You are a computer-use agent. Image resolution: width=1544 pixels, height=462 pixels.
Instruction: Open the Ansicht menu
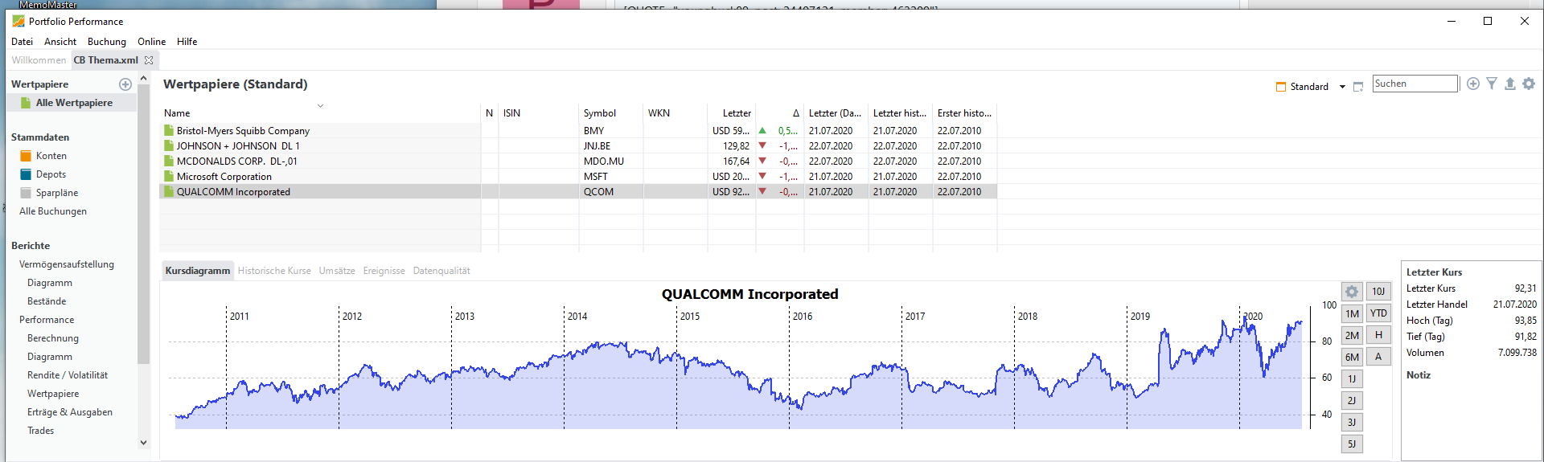(60, 42)
